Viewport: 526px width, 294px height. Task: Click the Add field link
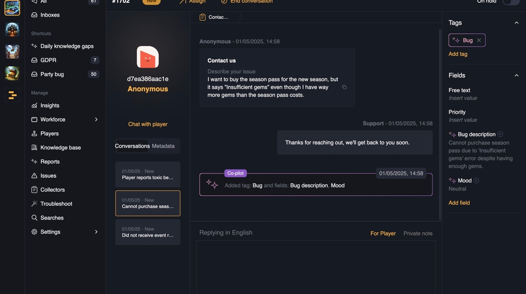point(459,203)
